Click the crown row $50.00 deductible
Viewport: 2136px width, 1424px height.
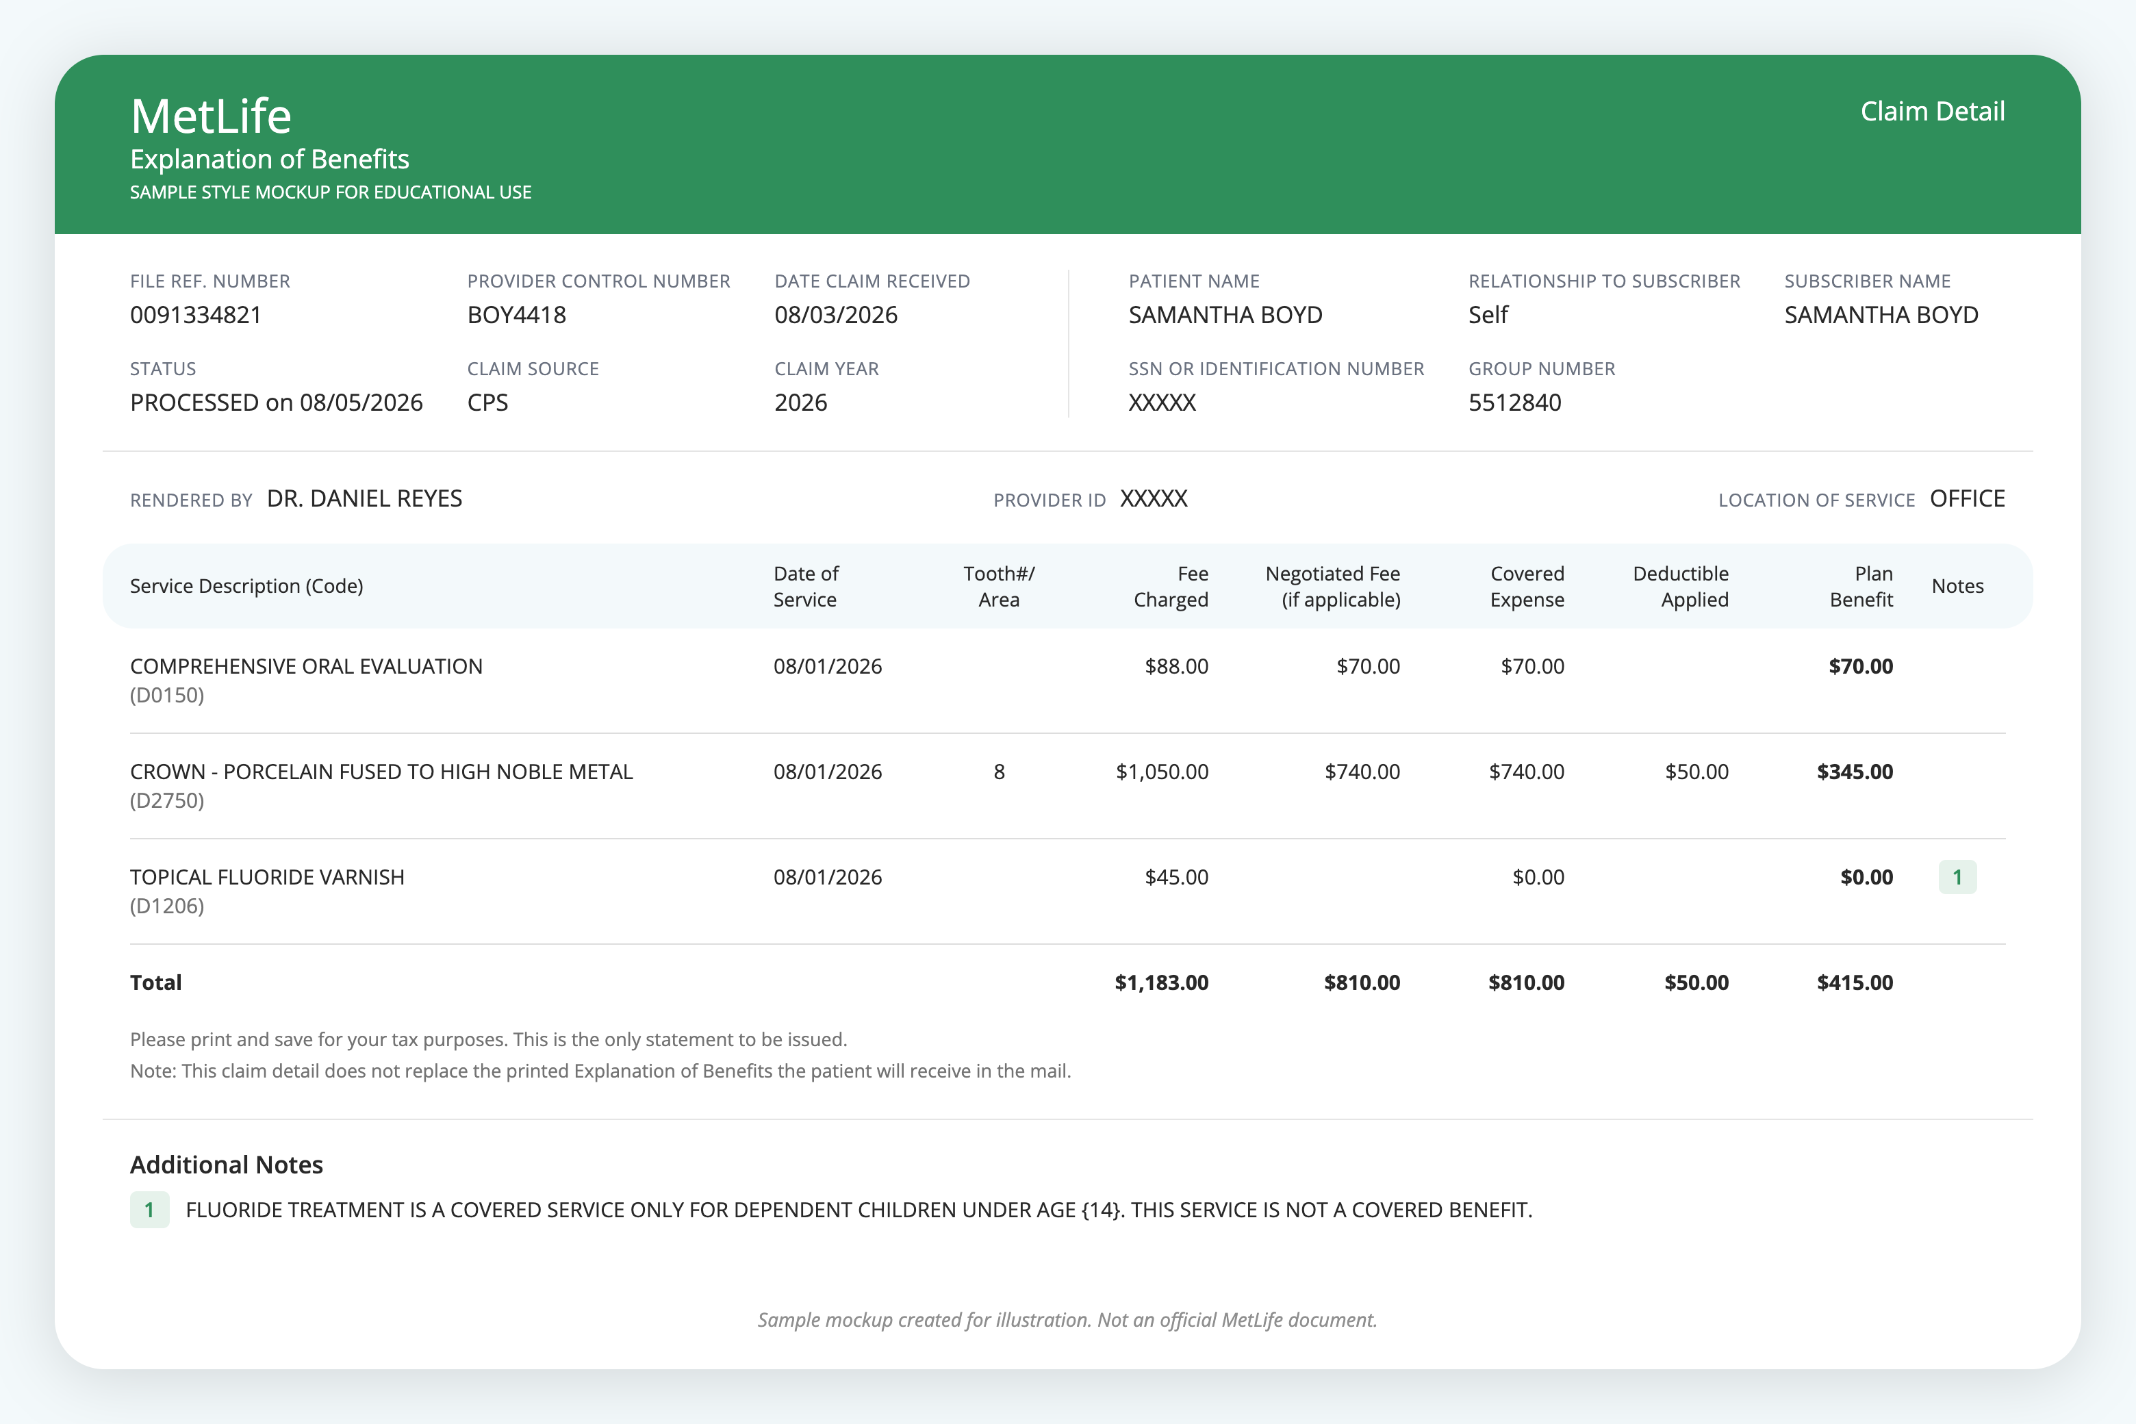click(x=1696, y=771)
